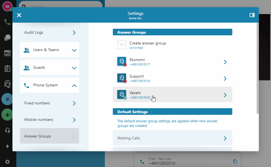271x167 pixels.
Task: Select the Phone System menu label
Action: (x=45, y=85)
